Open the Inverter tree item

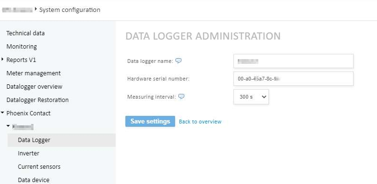pos(28,153)
